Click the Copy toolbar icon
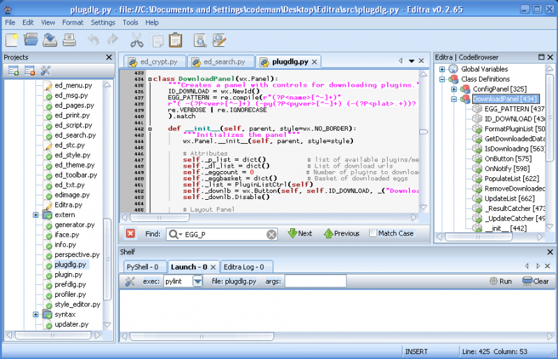 pos(156,41)
